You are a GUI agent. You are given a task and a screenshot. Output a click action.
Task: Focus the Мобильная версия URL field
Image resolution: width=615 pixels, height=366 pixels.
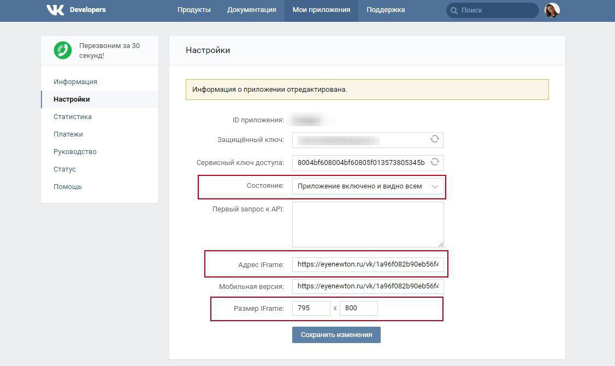368,286
